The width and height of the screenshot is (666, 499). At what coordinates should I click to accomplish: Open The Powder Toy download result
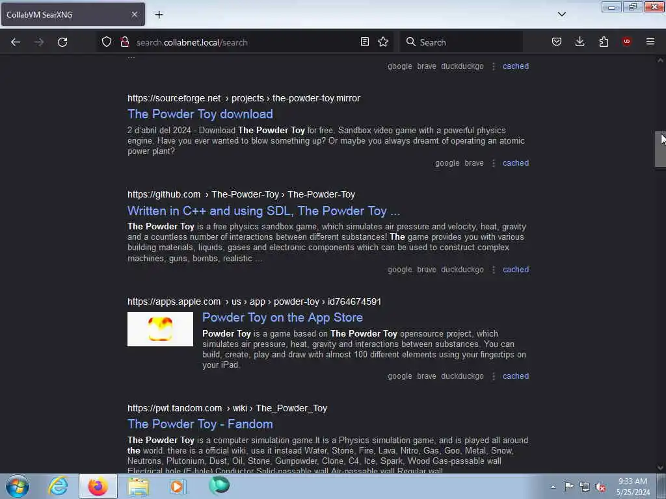[x=200, y=114]
